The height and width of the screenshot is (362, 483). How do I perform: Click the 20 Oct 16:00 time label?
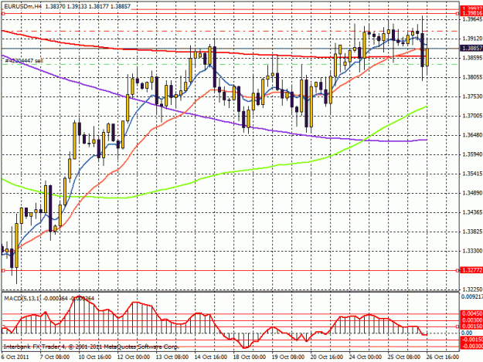tap(327, 357)
